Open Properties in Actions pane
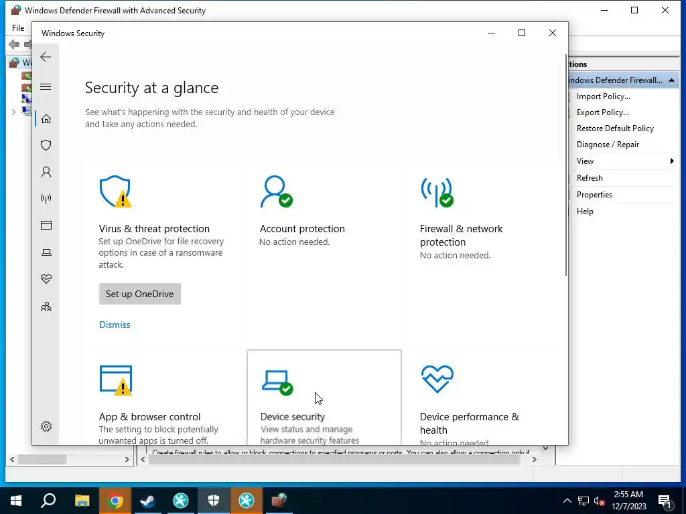686x514 pixels. (594, 195)
